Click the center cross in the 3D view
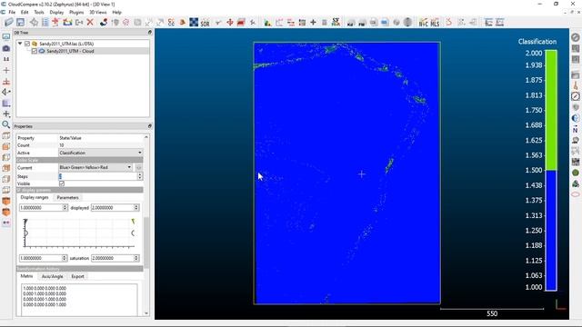 [362, 173]
